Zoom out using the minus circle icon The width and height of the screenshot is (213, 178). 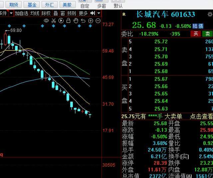point(98,21)
